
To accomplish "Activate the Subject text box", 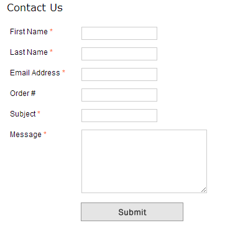I will (119, 115).
